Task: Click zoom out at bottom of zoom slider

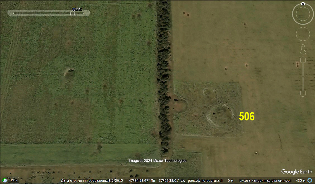Action: click(x=303, y=94)
